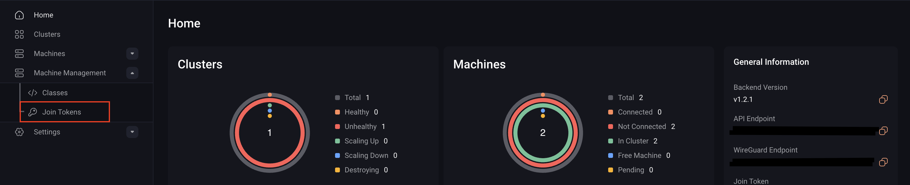Viewport: 910px width, 185px height.
Task: Expand the Machines section chevron
Action: click(x=132, y=53)
